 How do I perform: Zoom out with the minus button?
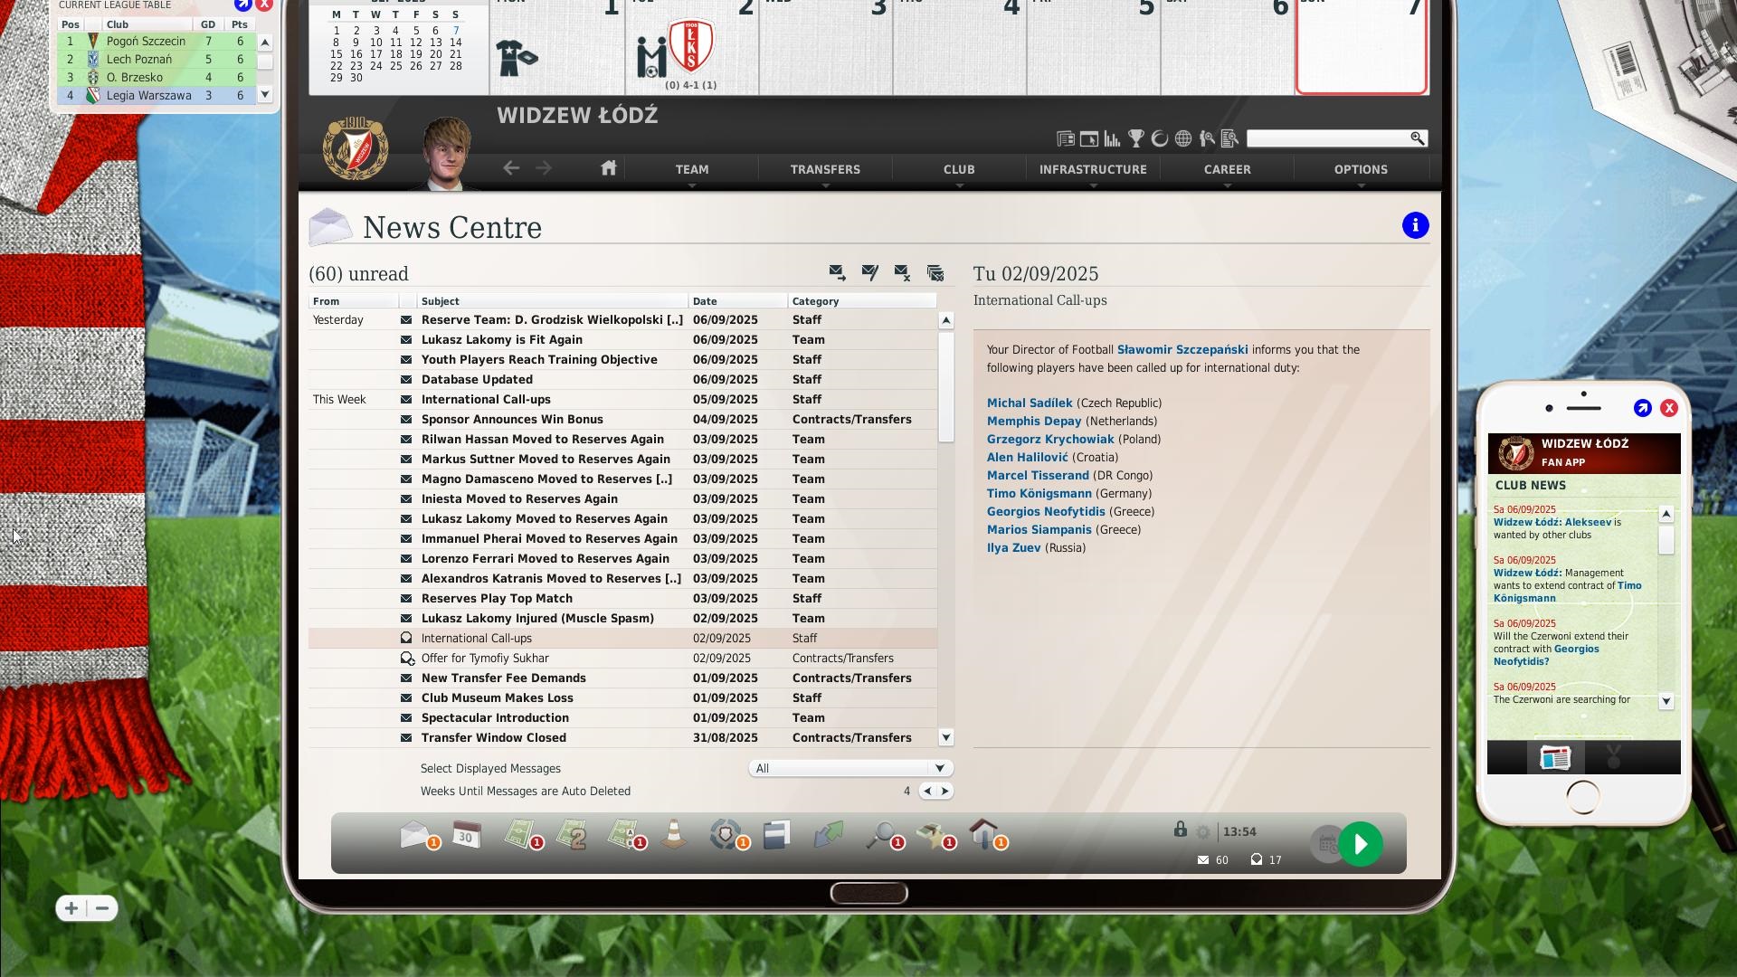(102, 908)
